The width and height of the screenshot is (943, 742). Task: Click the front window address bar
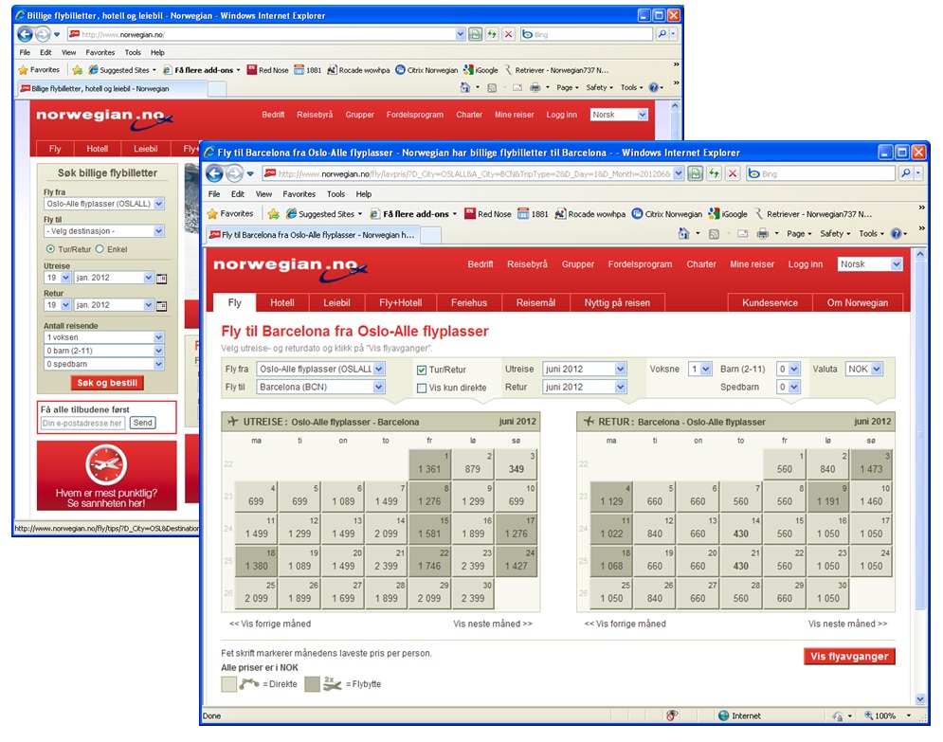[472, 173]
